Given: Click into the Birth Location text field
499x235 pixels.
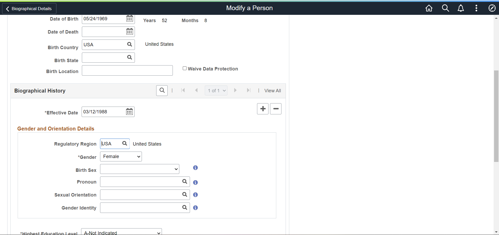Looking at the screenshot, I should click(127, 70).
